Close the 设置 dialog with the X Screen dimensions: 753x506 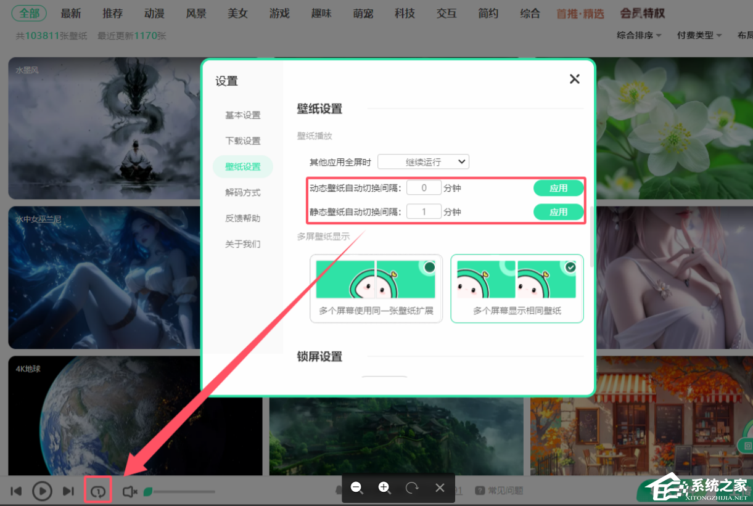(575, 79)
